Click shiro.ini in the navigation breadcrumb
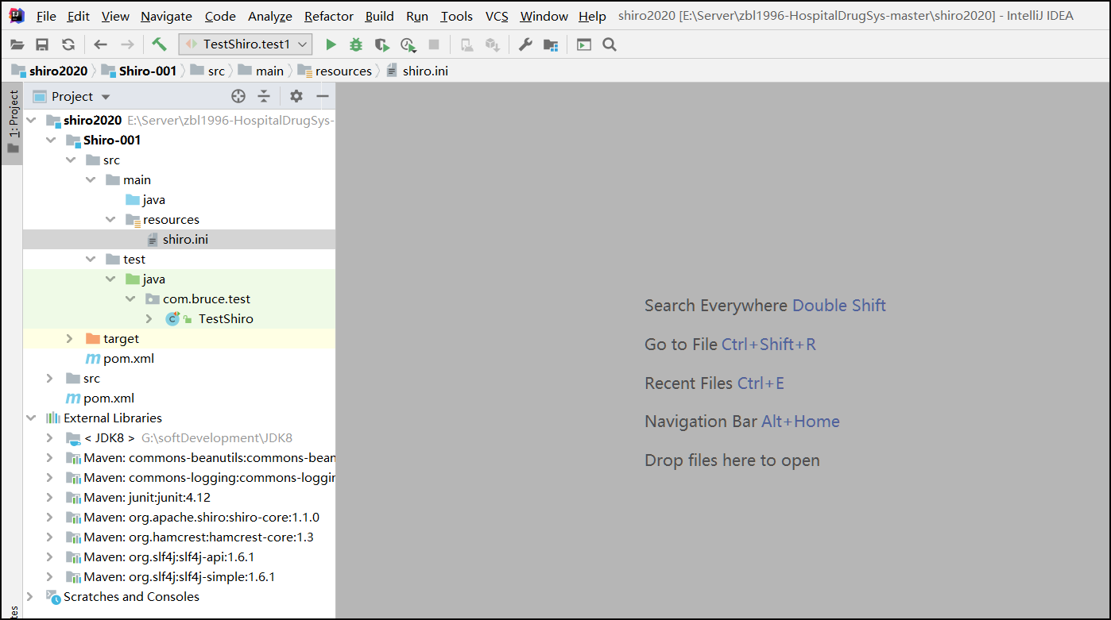Screen dimensions: 1111x620 tap(417, 71)
